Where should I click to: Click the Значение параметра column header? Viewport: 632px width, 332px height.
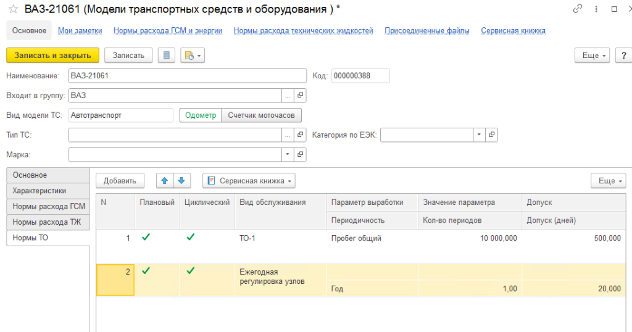point(470,202)
